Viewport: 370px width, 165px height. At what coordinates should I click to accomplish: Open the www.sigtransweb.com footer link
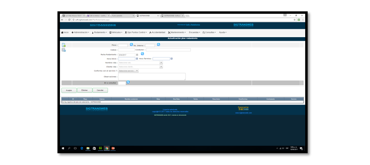[244, 113]
